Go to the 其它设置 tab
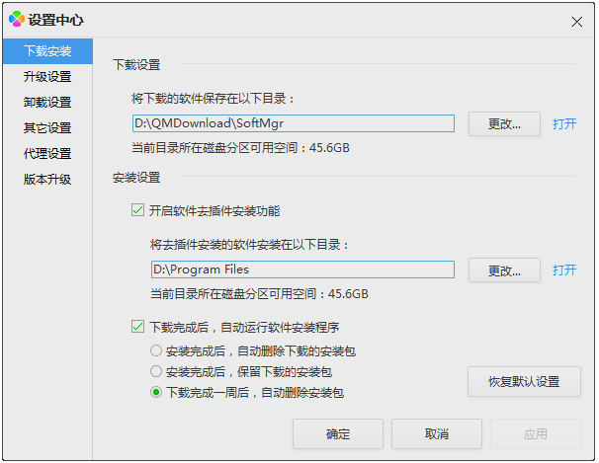The height and width of the screenshot is (463, 599). click(x=47, y=128)
